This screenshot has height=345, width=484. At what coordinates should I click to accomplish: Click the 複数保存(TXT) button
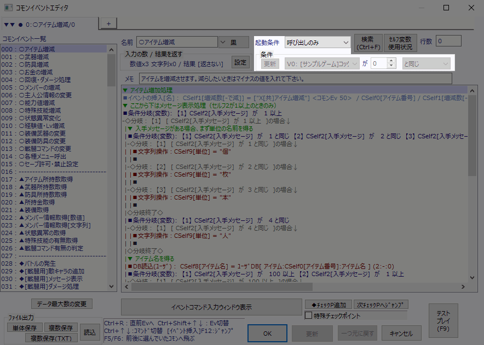(51, 338)
